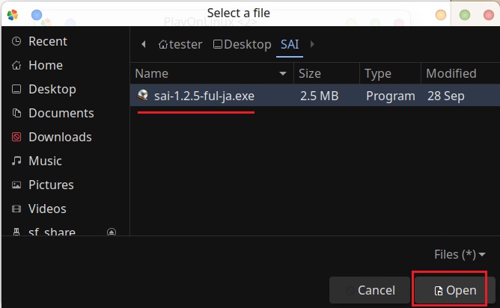The height and width of the screenshot is (308, 500).
Task: Open the Pictures folder shortcut
Action: 50,185
